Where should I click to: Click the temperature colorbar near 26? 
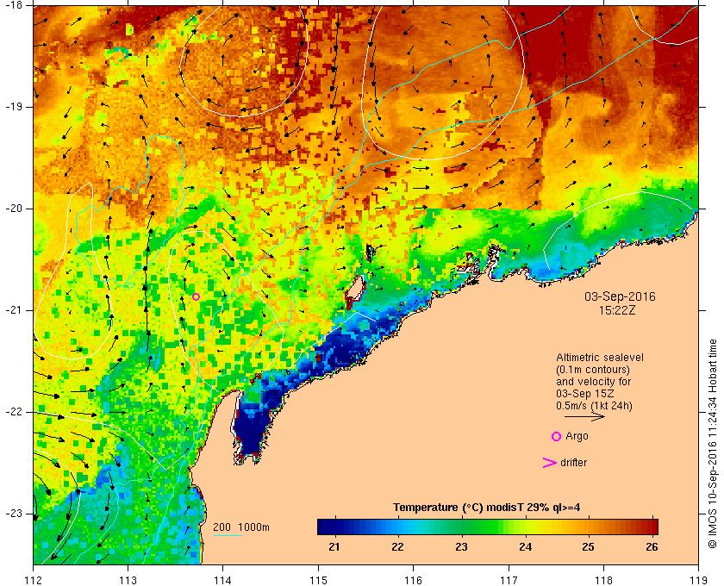[x=652, y=527]
